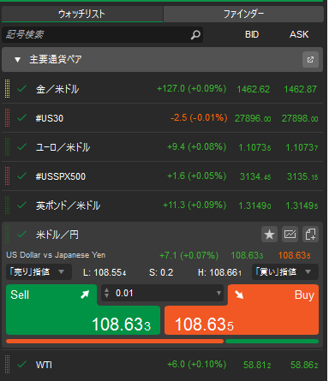Click #US30 change -2.5 (-0.01%)

[x=199, y=117]
